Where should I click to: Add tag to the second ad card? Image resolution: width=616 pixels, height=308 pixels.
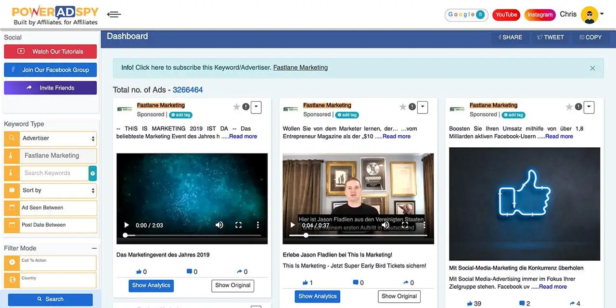(347, 115)
